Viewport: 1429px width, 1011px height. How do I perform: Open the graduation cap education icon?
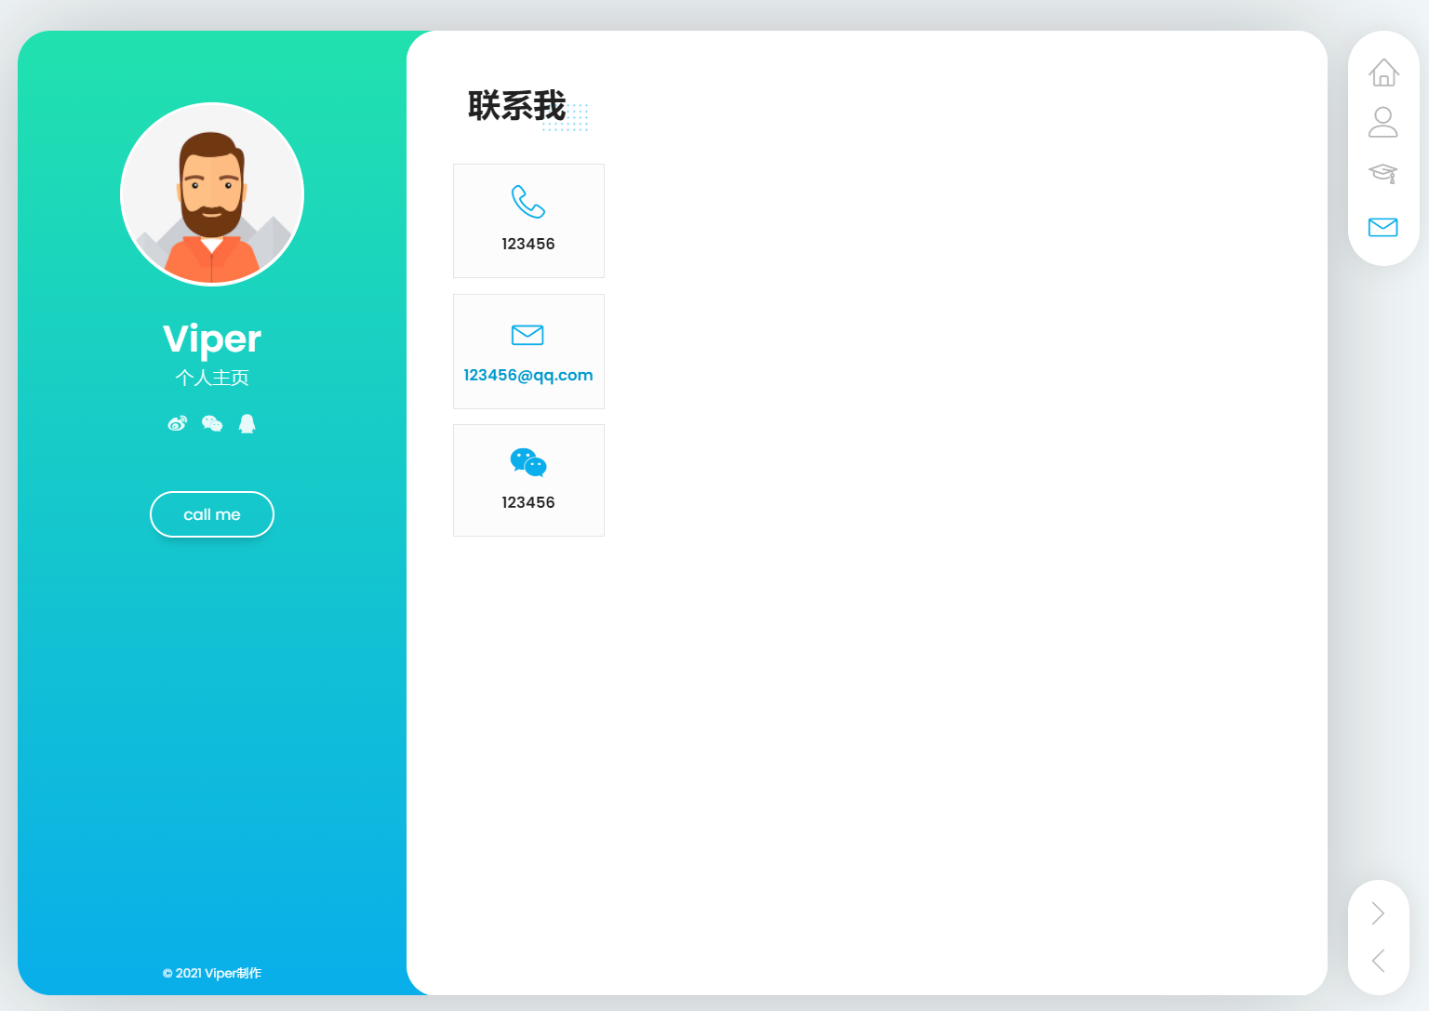1383,173
